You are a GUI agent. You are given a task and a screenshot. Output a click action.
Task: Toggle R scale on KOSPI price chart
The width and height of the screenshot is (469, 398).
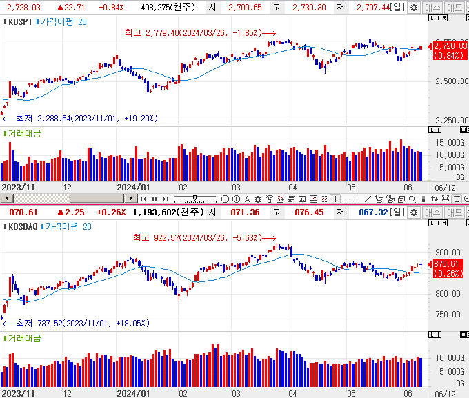pos(444,18)
